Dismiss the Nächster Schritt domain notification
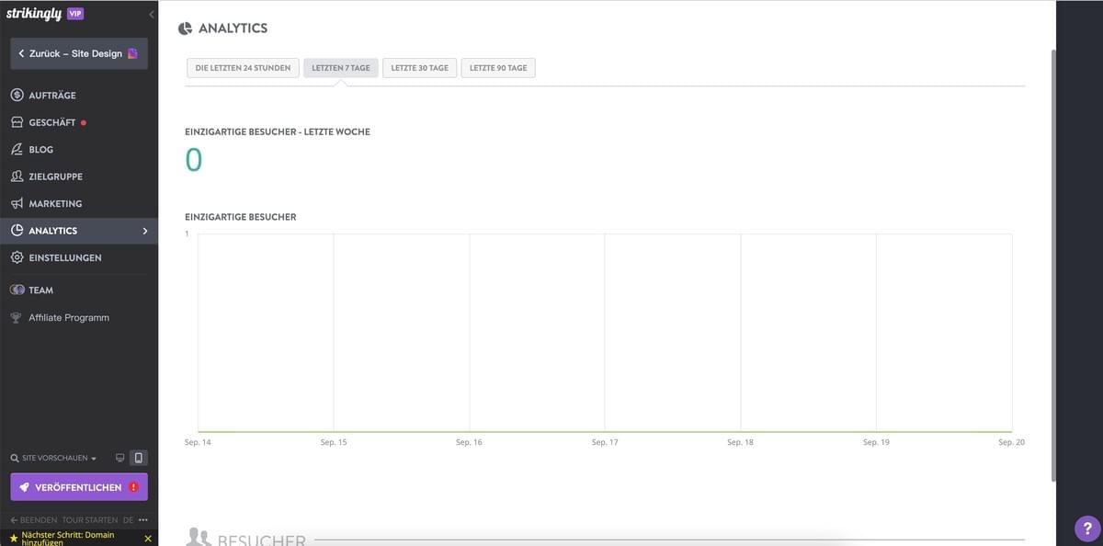The image size is (1103, 546). [x=147, y=538]
